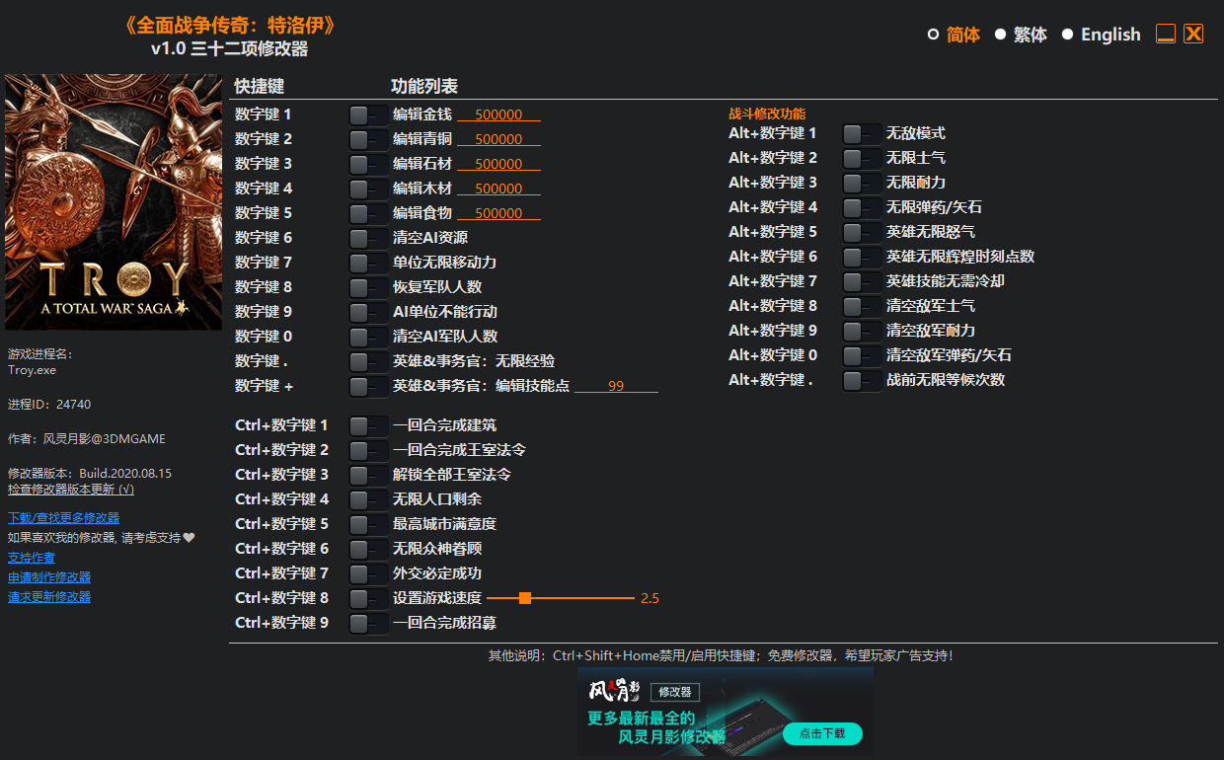Enable 英雄无限怒气 hero rage switch

(x=862, y=232)
